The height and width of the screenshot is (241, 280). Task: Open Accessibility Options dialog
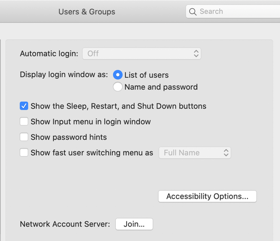(x=207, y=196)
